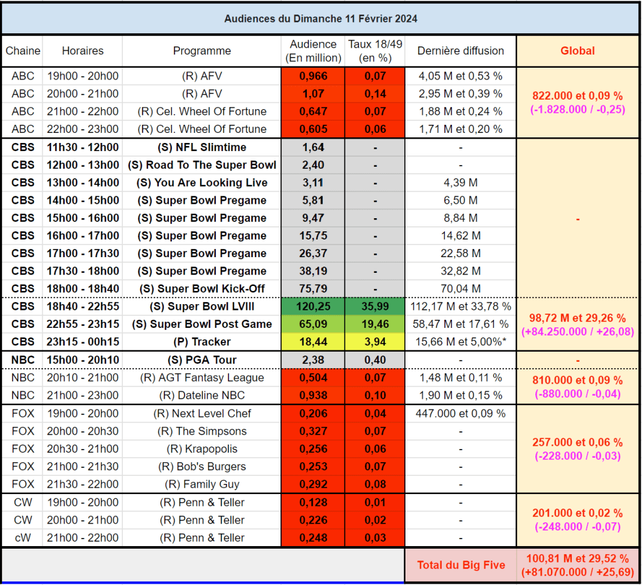Viewport: 642px width, 585px height.
Task: Select the '(R) AGT Fantasy League' programme cell
Action: [202, 377]
